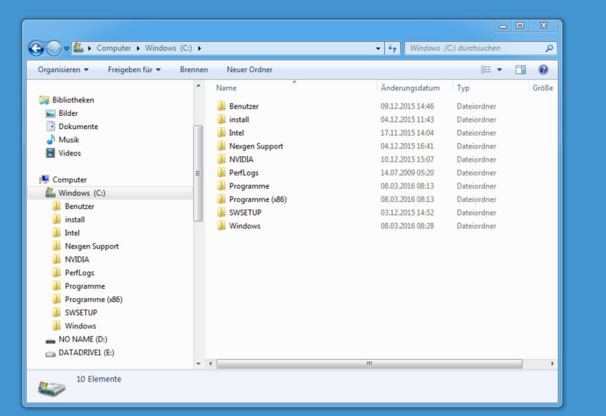This screenshot has height=416, width=606.
Task: Select DATADRIVE1 (E:) drive
Action: tap(80, 352)
